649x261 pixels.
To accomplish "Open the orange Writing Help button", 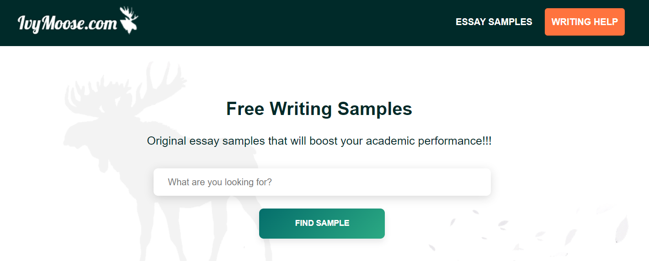I will click(585, 22).
